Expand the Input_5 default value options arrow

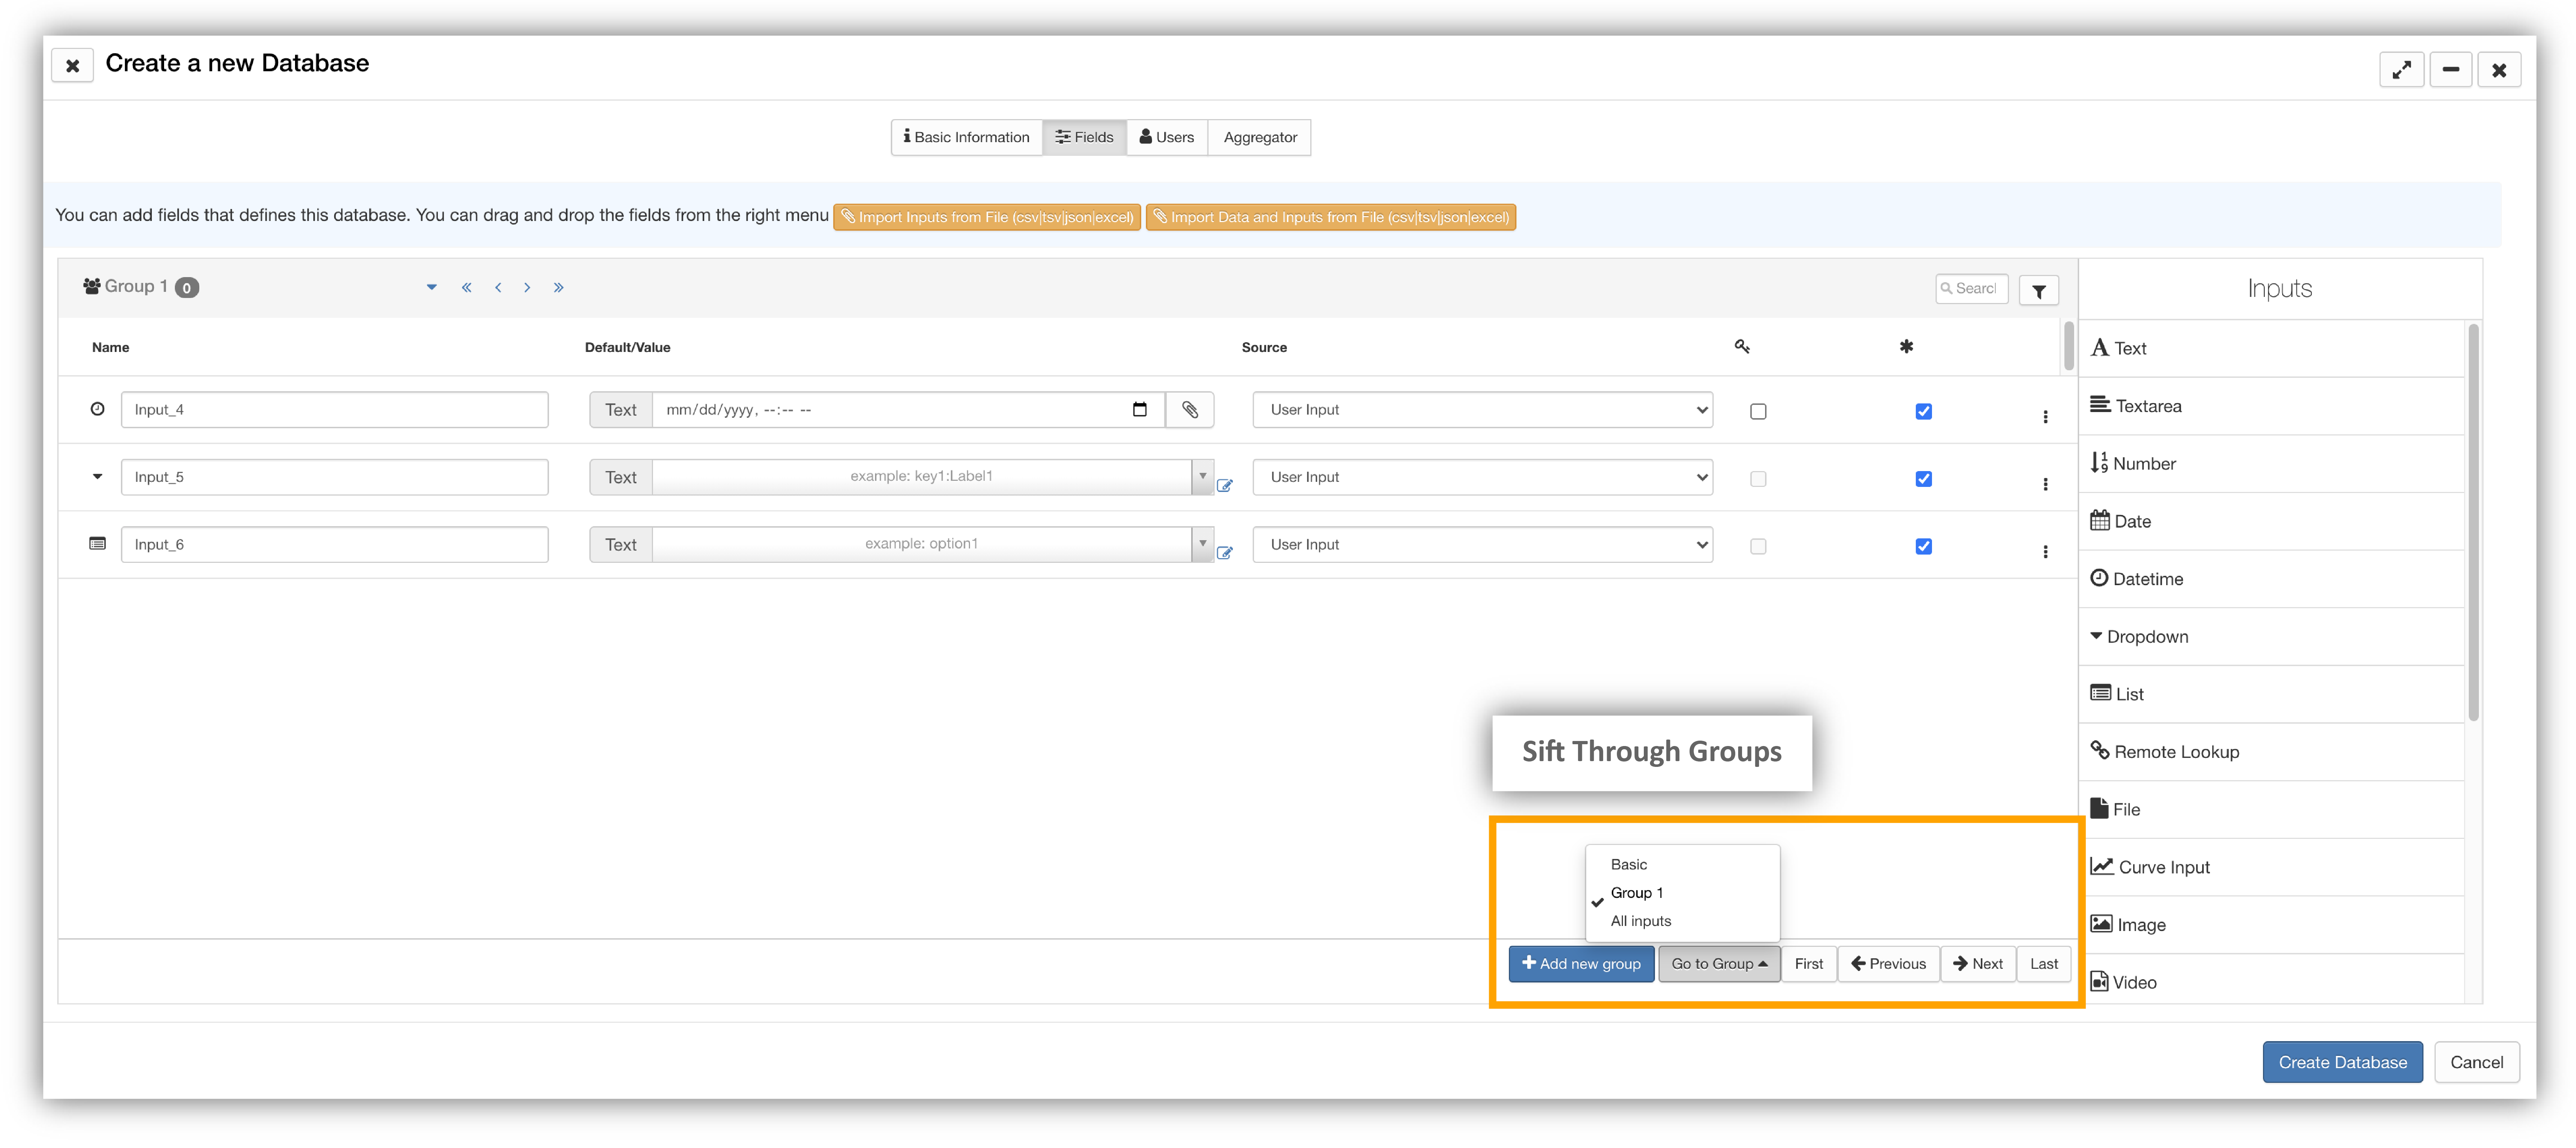pos(1203,476)
